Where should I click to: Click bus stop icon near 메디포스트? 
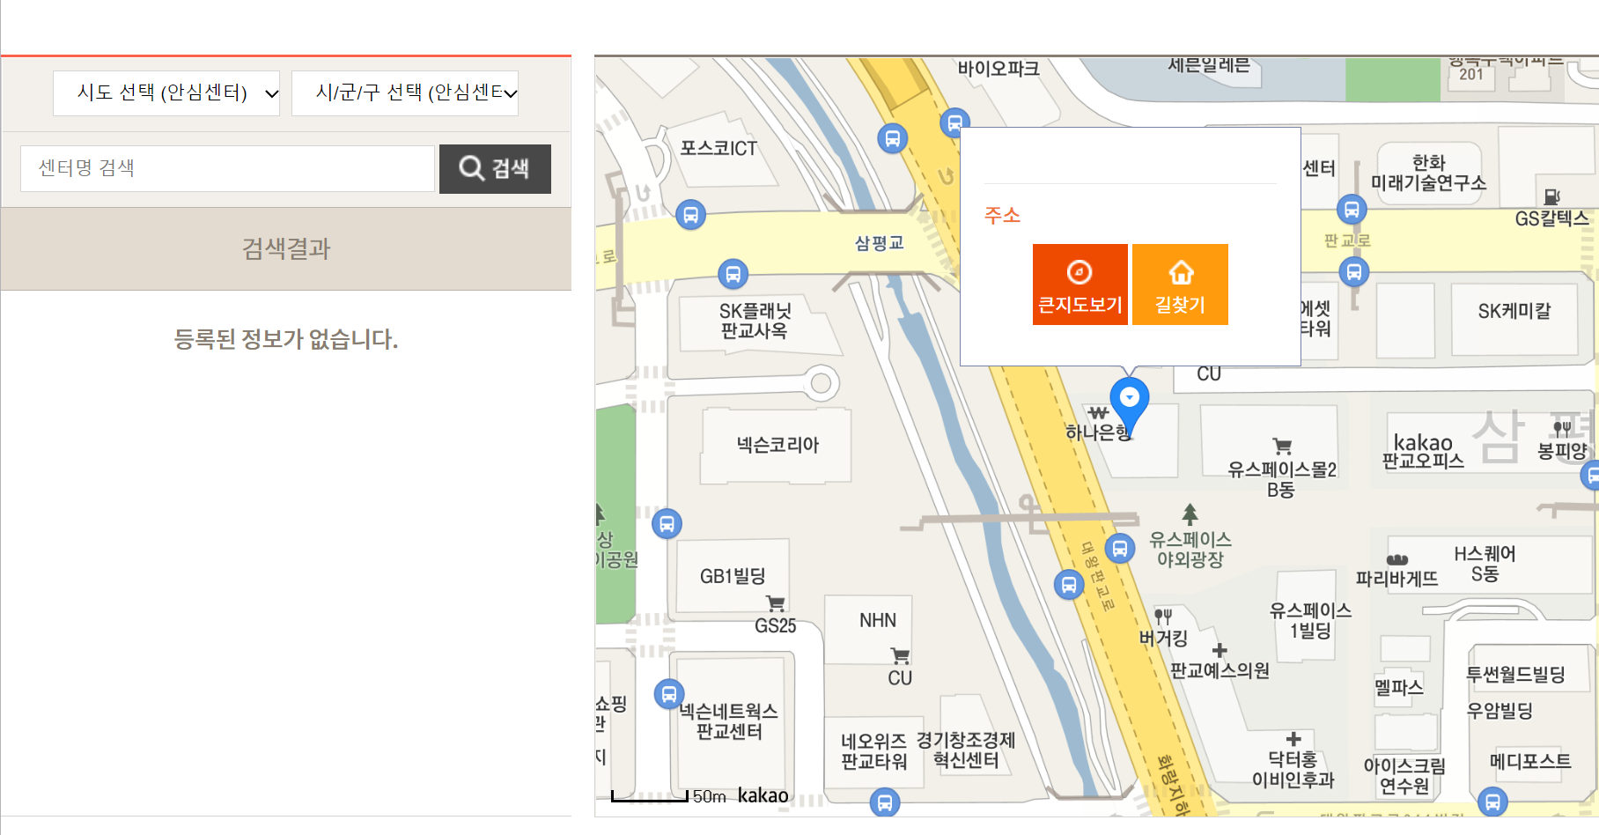click(x=1492, y=802)
